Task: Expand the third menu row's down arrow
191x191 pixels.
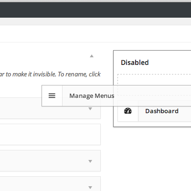Action: coord(90,161)
